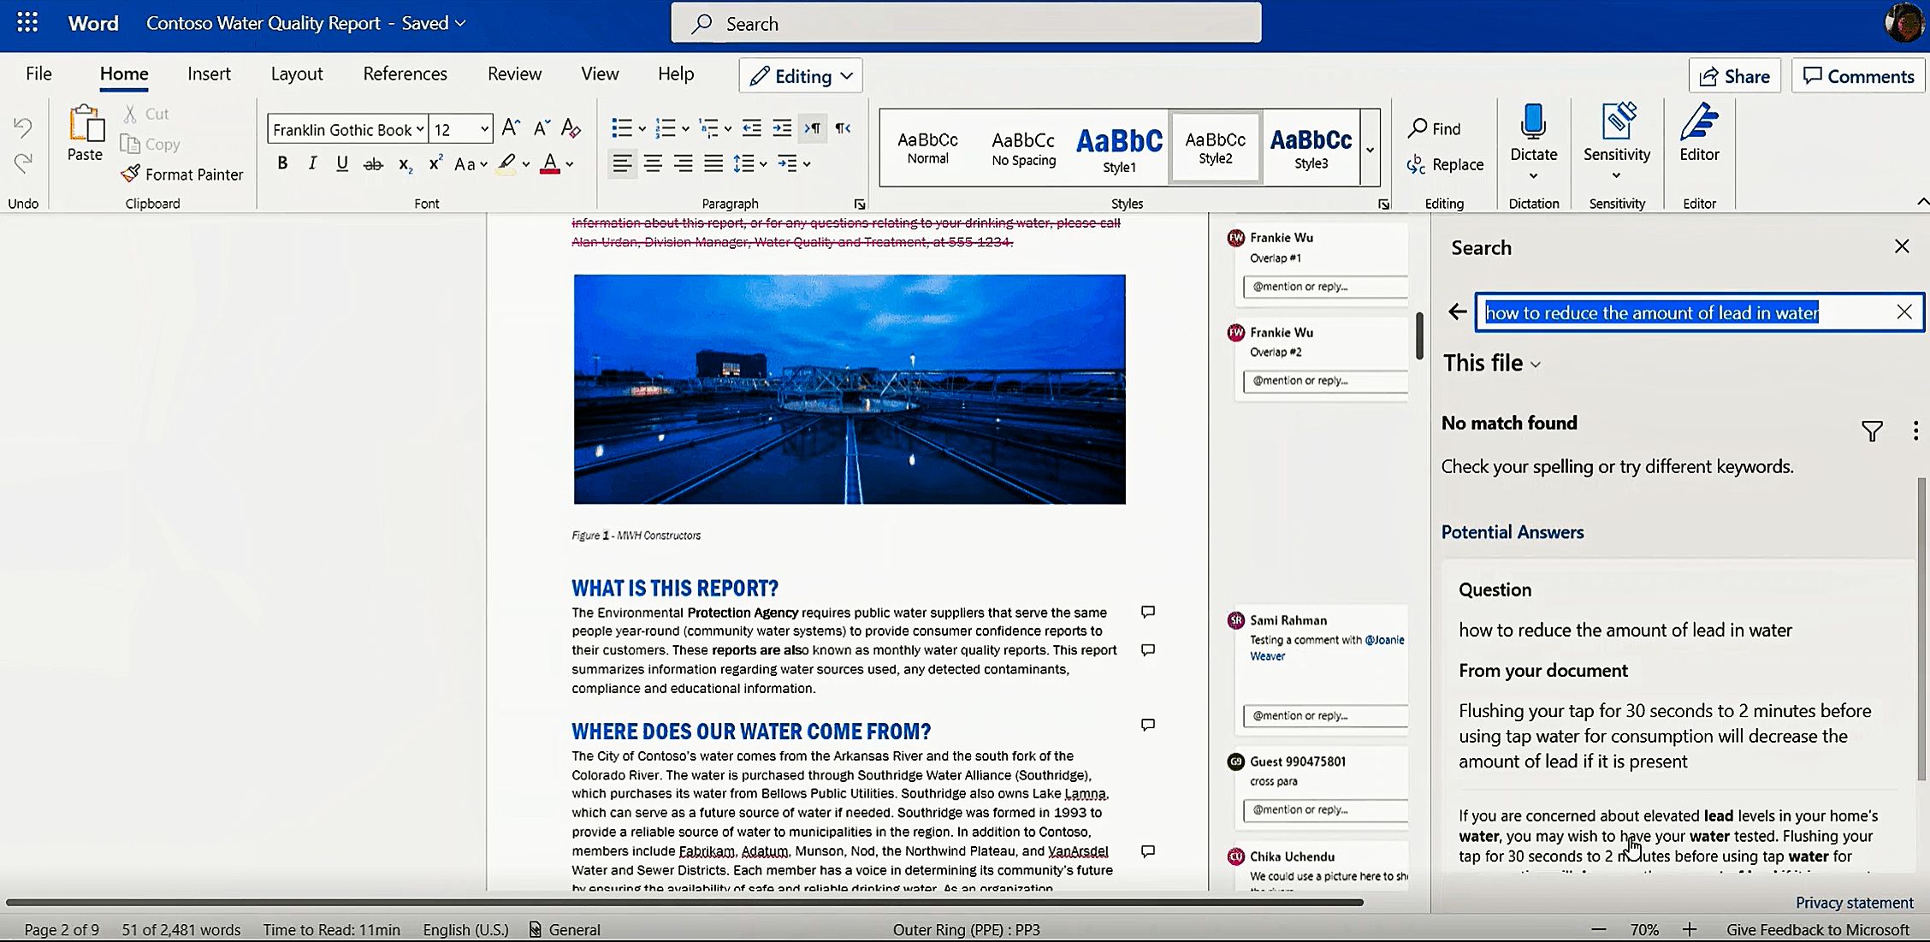Increase the zoom level
This screenshot has height=942, width=1930.
(x=1691, y=929)
